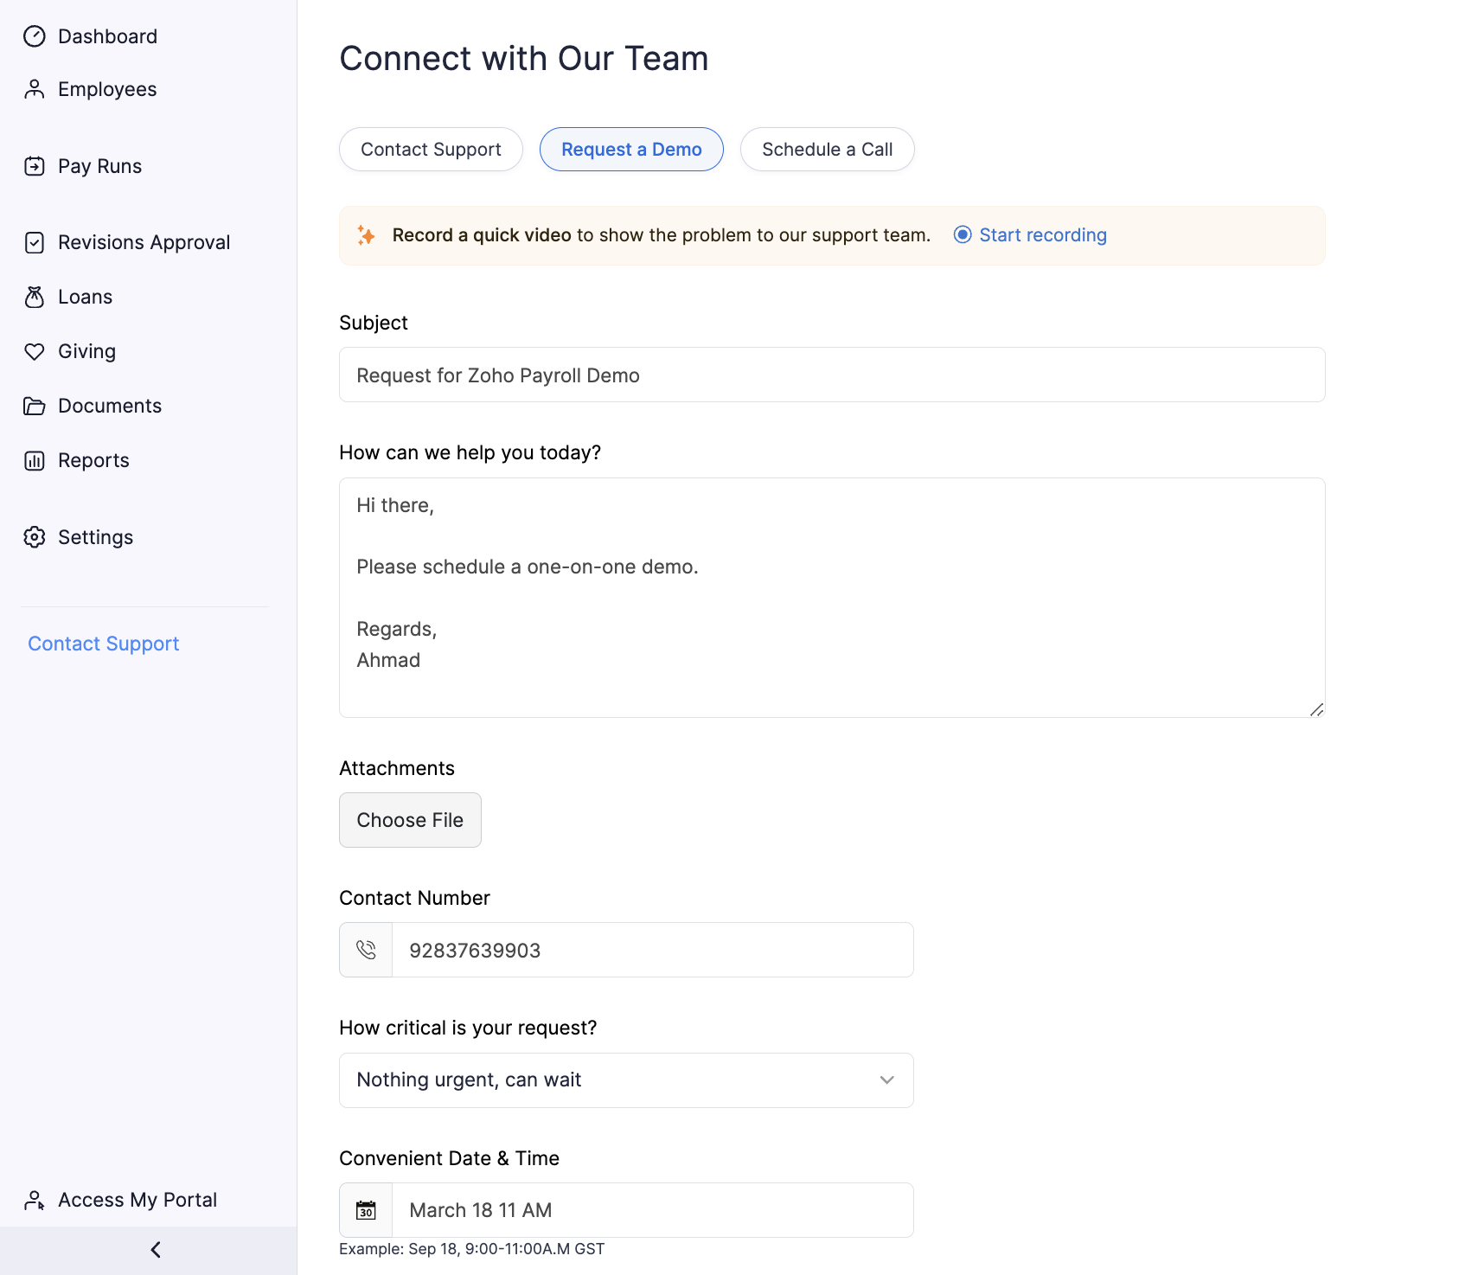Click phone icon next to contact number
1465x1275 pixels.
tap(366, 950)
